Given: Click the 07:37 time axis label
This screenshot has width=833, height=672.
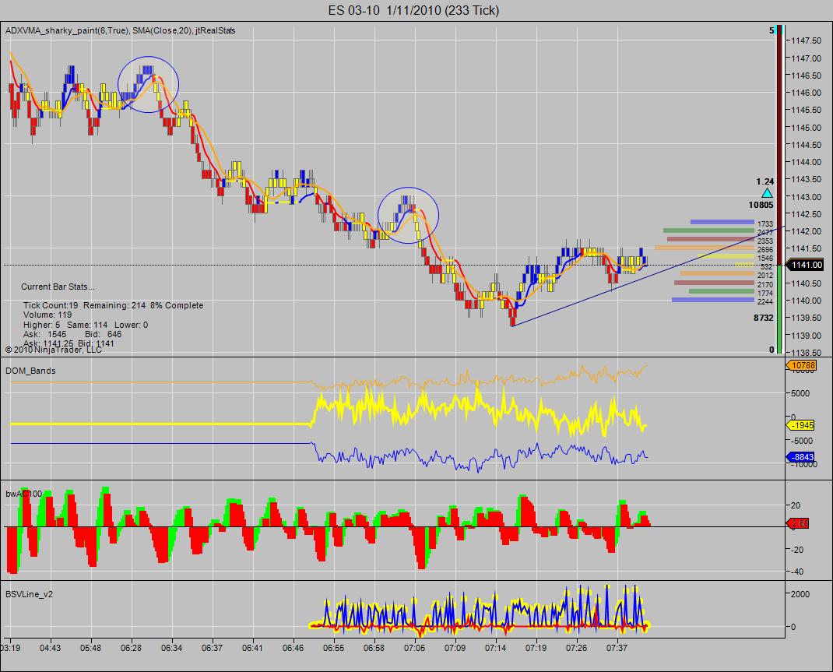Looking at the screenshot, I should (617, 648).
